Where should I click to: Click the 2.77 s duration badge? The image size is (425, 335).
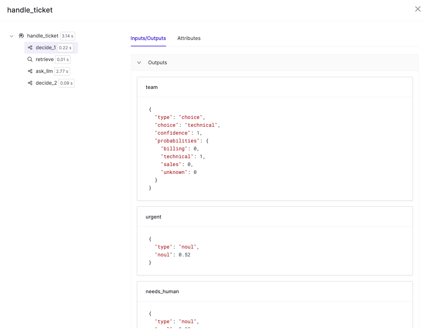click(62, 71)
